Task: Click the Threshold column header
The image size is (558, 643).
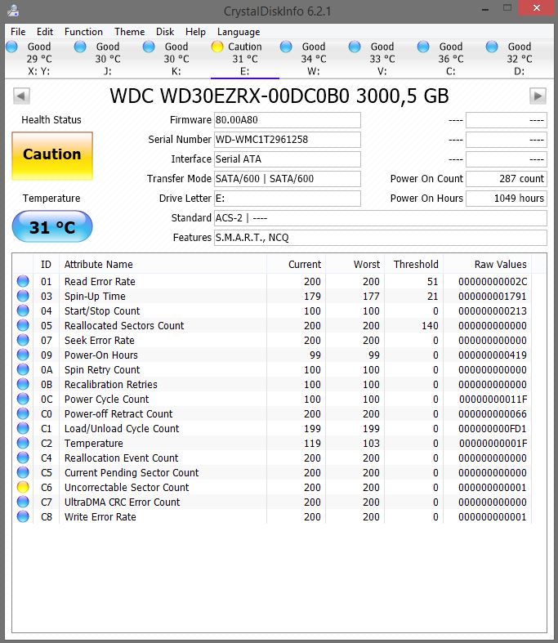Action: point(413,264)
